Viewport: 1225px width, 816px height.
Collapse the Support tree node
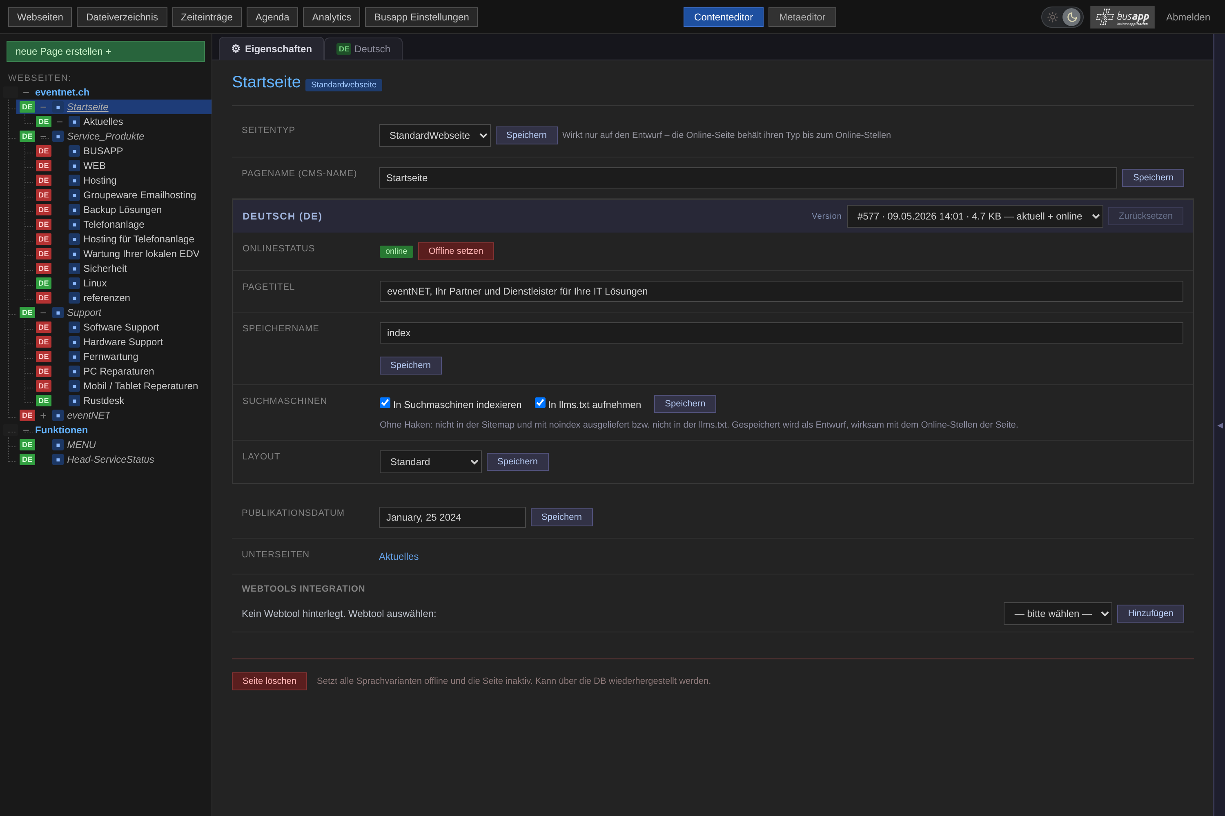click(x=43, y=313)
